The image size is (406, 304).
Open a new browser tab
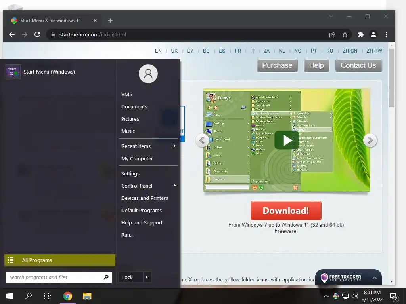110,21
